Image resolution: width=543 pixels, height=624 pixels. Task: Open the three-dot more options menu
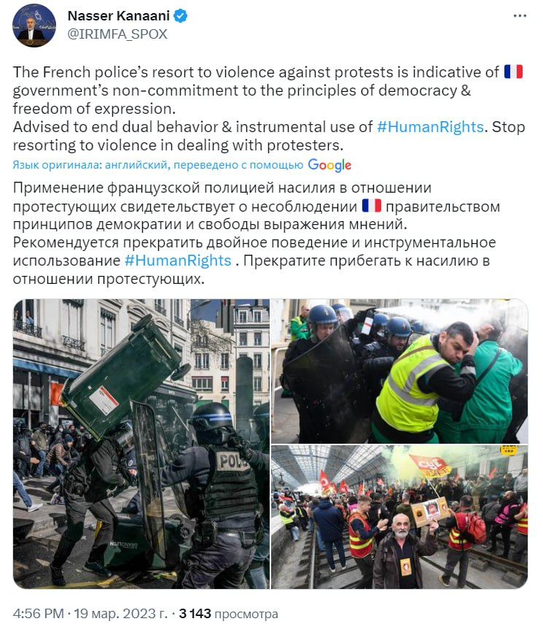coord(520,16)
